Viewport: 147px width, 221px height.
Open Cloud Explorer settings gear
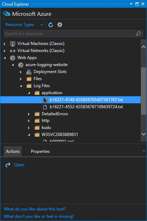[60, 25]
